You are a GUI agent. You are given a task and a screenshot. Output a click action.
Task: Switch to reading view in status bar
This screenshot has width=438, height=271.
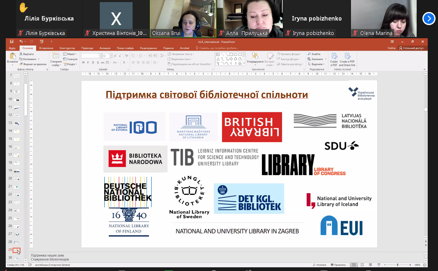pos(370,264)
